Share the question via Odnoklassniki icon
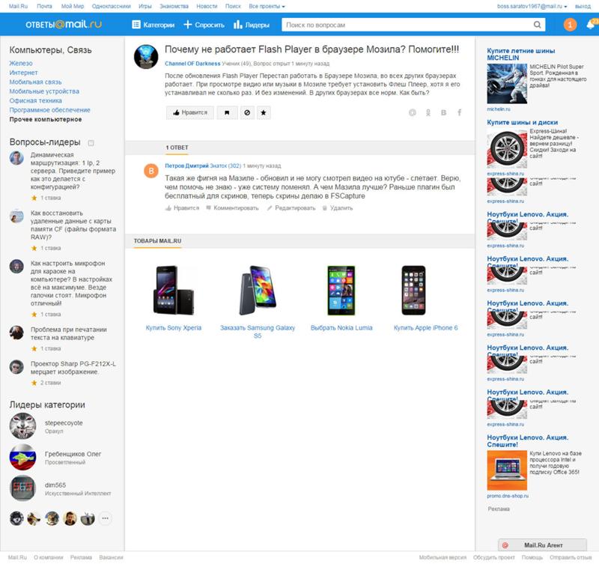 click(428, 112)
